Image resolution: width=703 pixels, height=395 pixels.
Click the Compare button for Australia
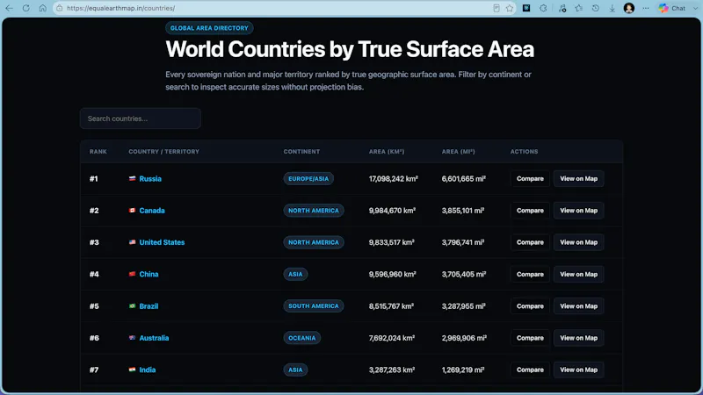pos(530,338)
